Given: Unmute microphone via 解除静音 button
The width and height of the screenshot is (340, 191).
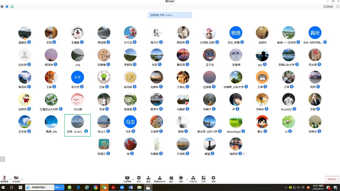Looking at the screenshot, I should pyautogui.click(x=4, y=179).
